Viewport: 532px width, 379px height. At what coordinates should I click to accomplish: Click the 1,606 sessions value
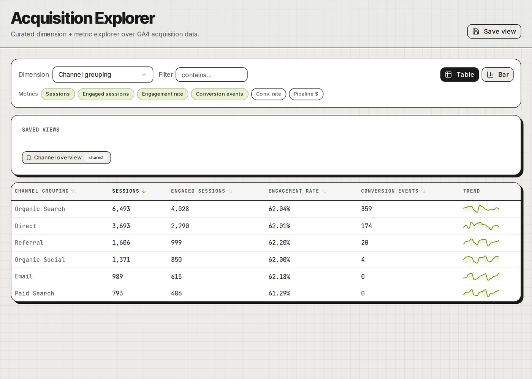click(121, 243)
